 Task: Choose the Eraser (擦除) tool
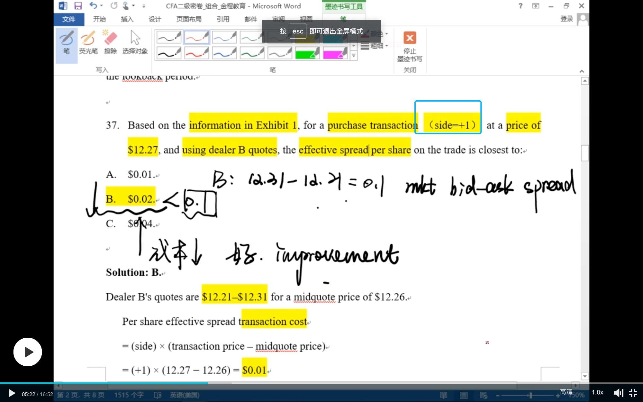pyautogui.click(x=110, y=43)
